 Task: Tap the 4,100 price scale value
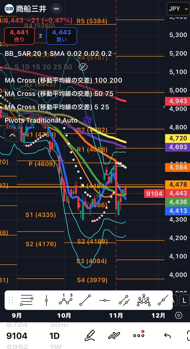(178, 256)
